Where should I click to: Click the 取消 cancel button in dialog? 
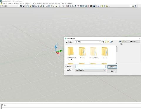coord(112,71)
